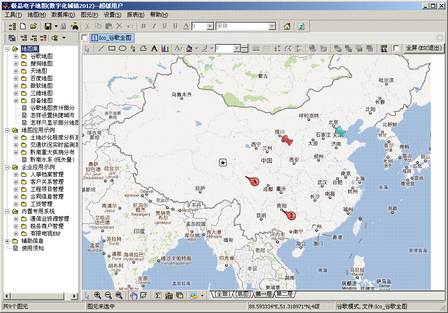448x313 pixels.
Task: Click the floppy disk save icon
Action: [x=48, y=26]
